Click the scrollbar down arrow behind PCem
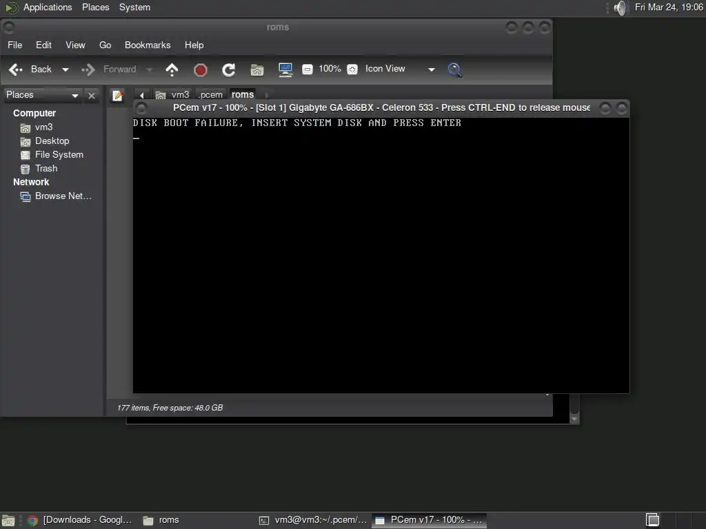This screenshot has width=706, height=529. click(574, 419)
